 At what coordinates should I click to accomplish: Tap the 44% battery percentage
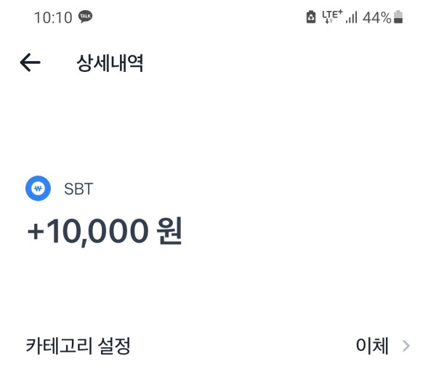click(x=376, y=17)
